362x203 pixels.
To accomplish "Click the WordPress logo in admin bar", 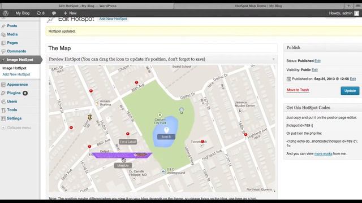I will click(6, 13).
